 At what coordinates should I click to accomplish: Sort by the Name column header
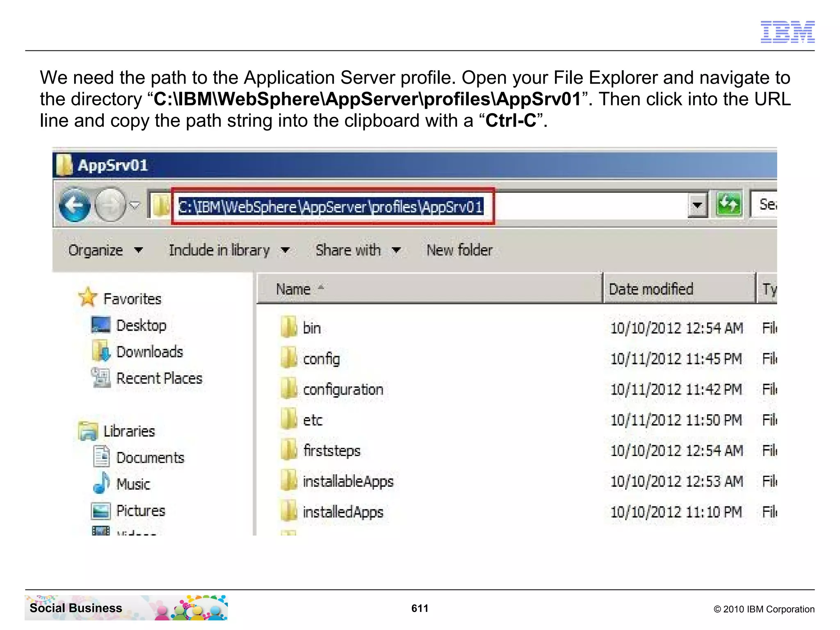click(x=430, y=289)
